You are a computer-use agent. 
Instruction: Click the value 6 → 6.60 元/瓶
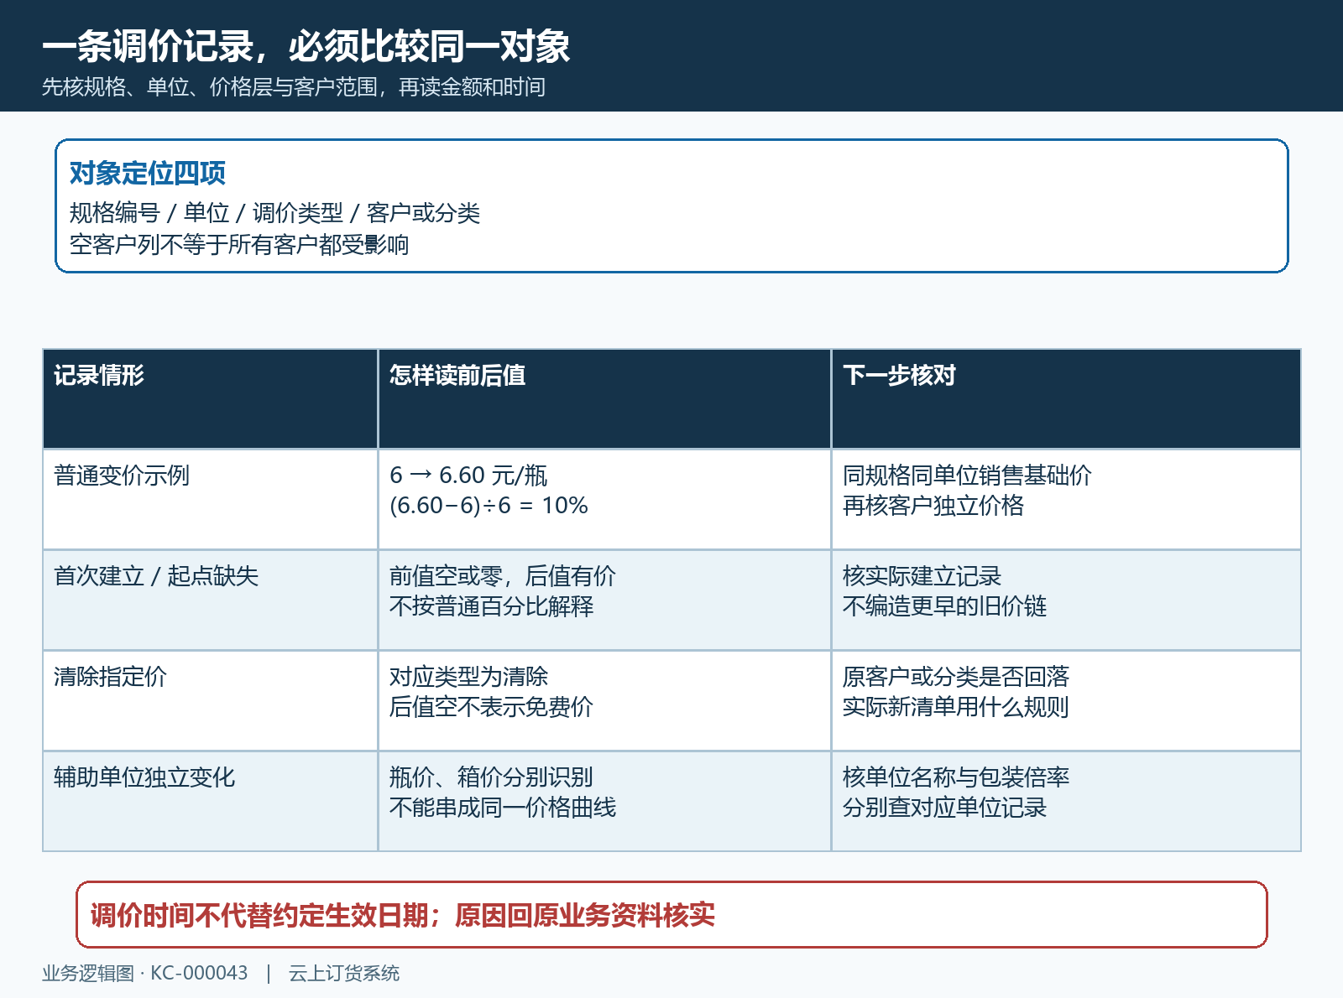tap(468, 476)
